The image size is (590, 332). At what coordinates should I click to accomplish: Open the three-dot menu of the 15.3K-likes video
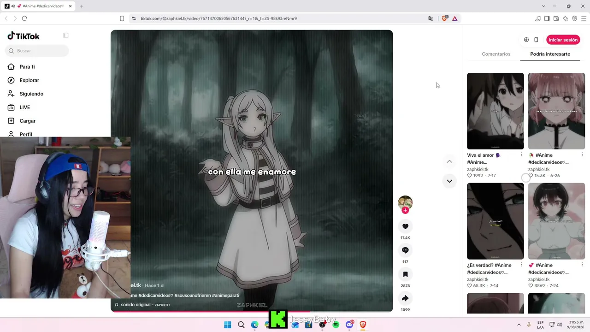click(x=582, y=155)
